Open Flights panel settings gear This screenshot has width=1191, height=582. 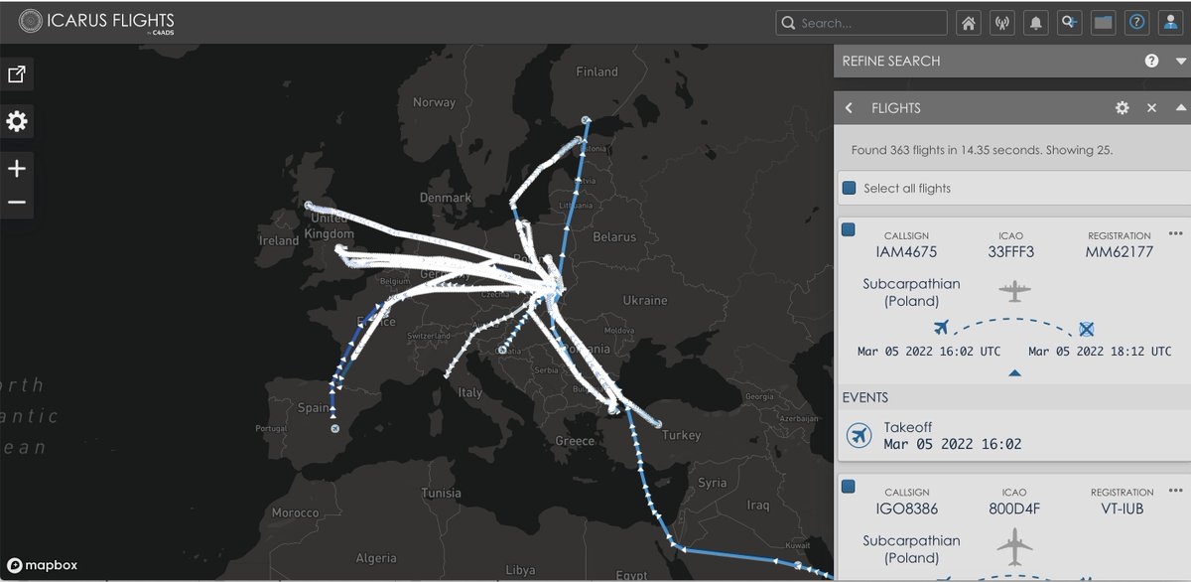1123,107
